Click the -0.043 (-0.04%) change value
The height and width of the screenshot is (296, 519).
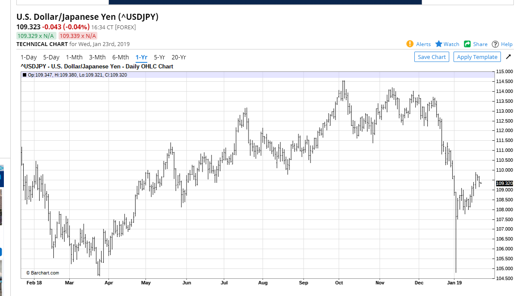(66, 27)
